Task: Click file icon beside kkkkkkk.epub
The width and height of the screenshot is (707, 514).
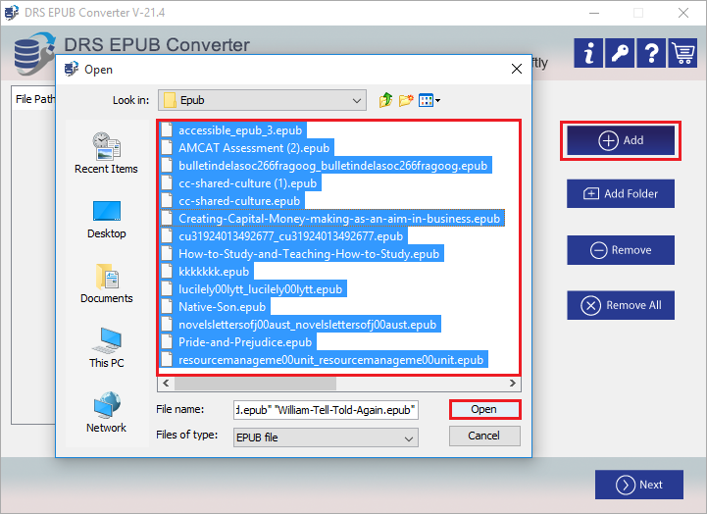Action: point(167,272)
